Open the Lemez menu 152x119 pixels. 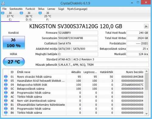coord(51,9)
